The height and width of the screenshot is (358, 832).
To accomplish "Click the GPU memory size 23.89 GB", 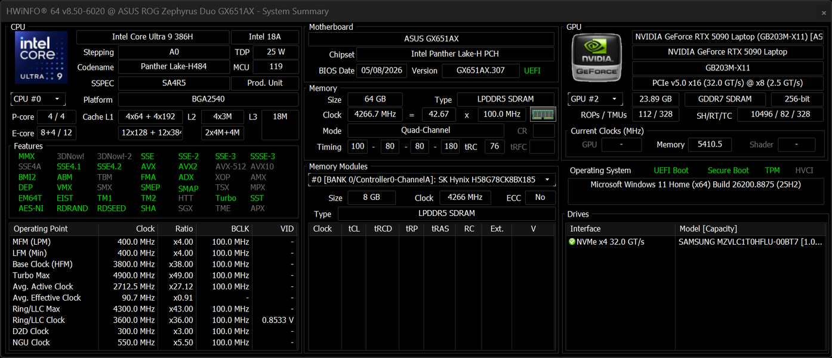I will click(x=655, y=99).
